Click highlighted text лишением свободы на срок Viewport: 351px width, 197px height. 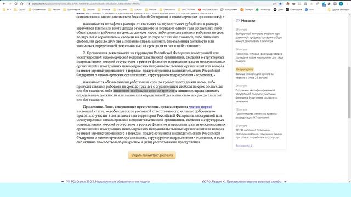[144, 91]
